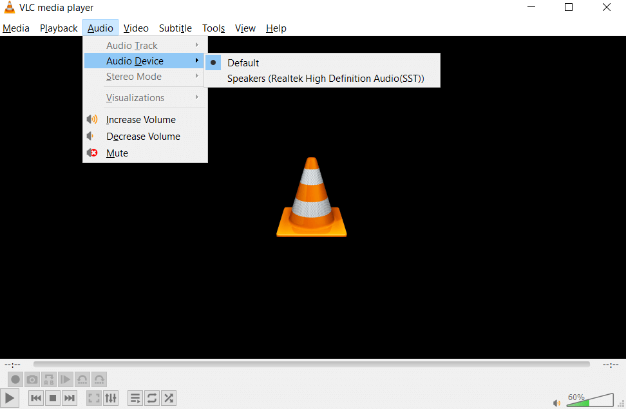Viewport: 626px width, 409px height.
Task: Show the playlist icon
Action: point(135,398)
